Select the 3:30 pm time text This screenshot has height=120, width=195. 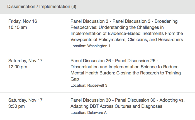point(16,106)
